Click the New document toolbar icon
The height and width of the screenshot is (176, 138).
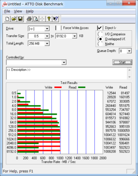pyautogui.click(x=7, y=19)
